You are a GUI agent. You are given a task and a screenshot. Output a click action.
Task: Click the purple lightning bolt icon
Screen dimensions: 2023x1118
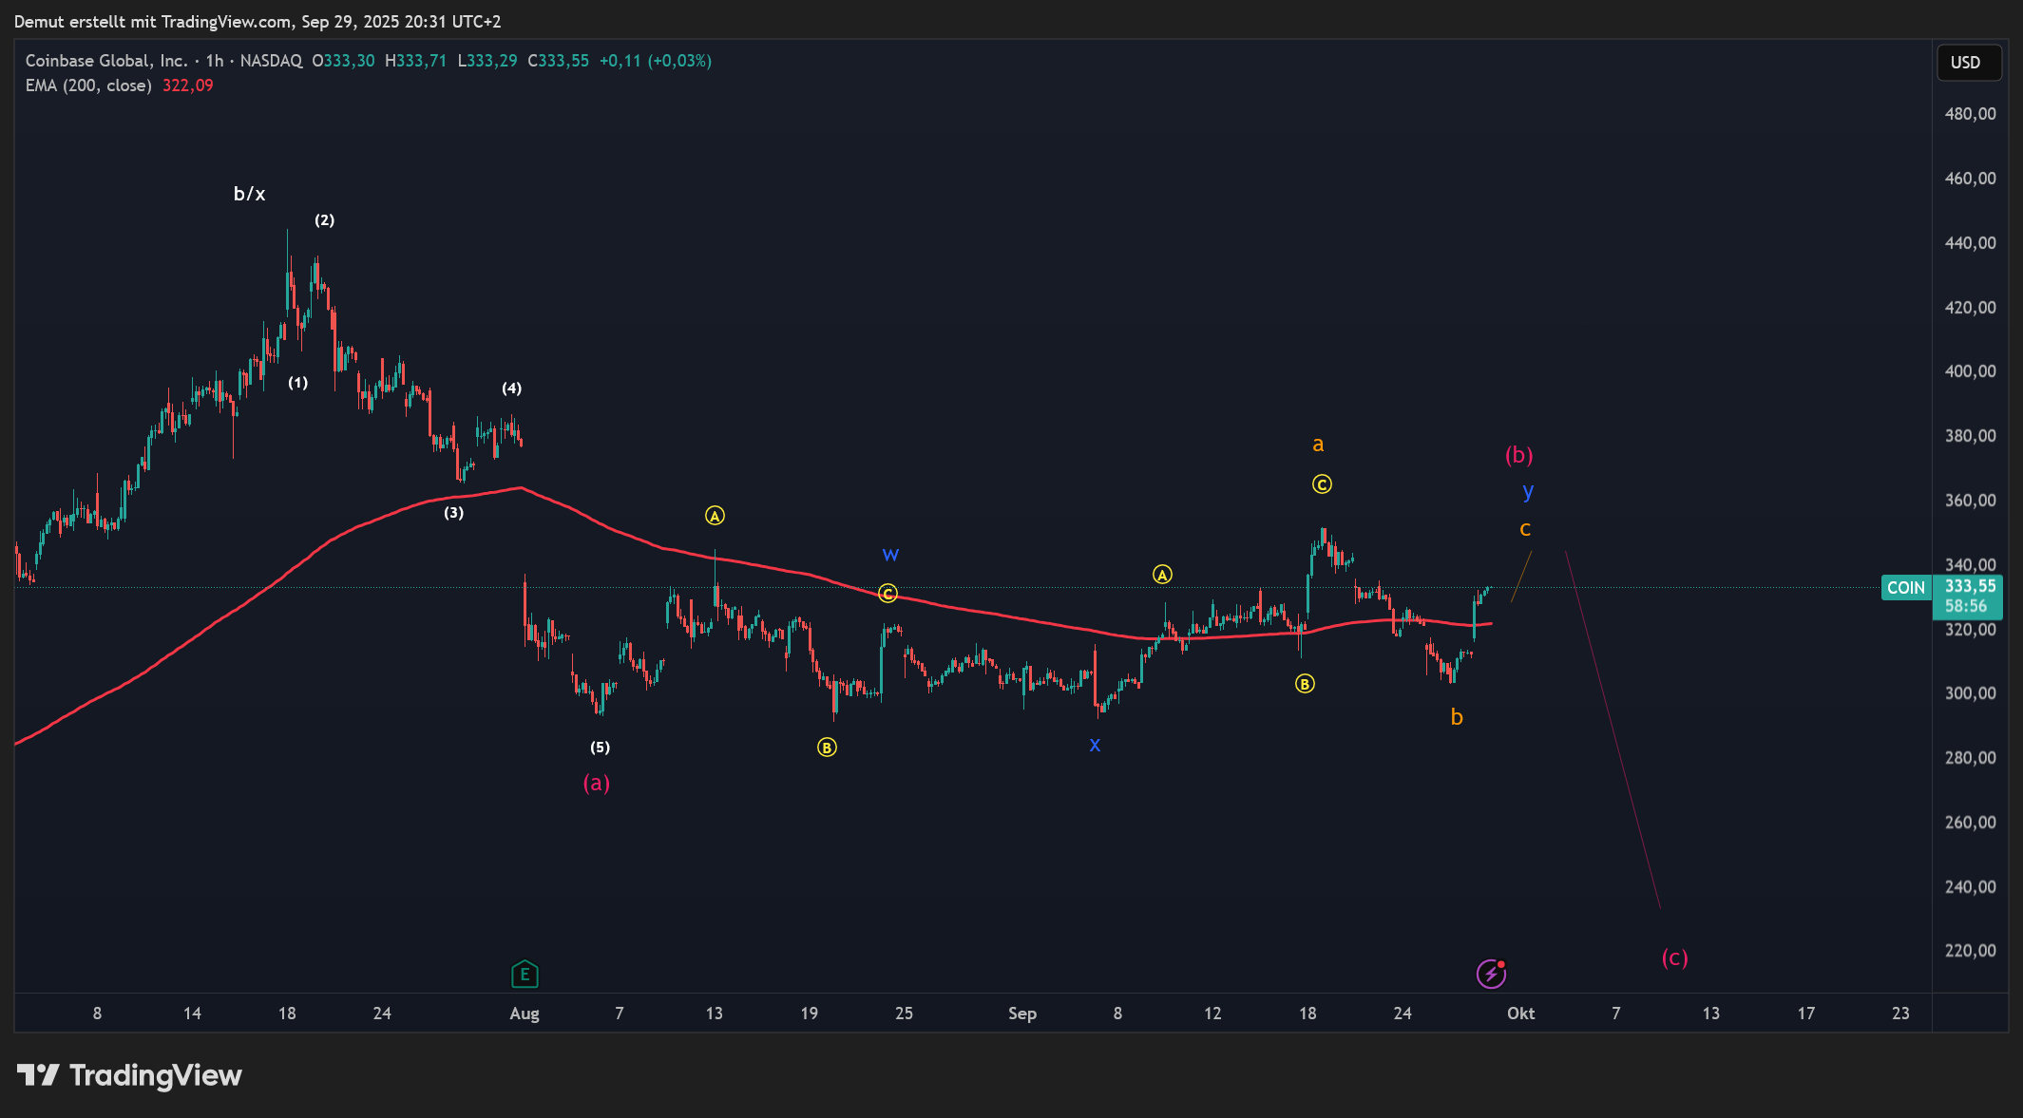pyautogui.click(x=1491, y=974)
